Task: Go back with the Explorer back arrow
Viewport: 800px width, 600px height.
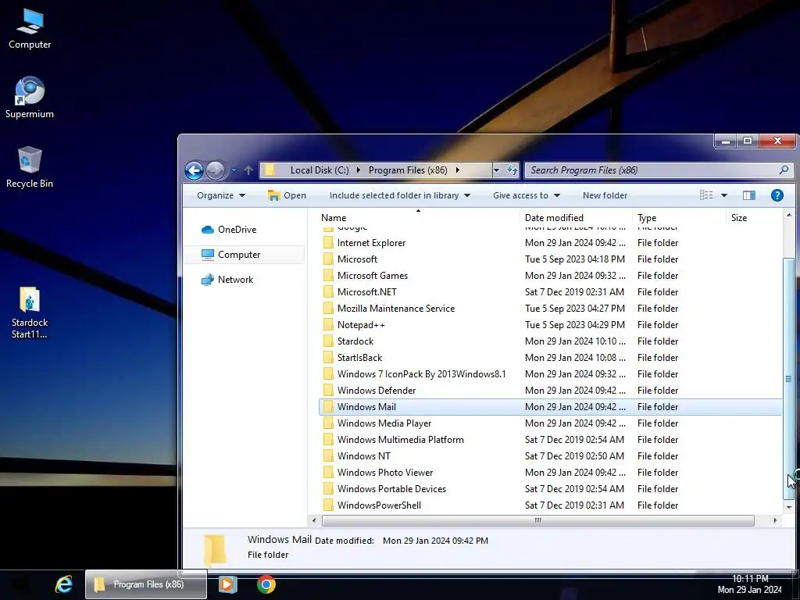Action: [194, 170]
